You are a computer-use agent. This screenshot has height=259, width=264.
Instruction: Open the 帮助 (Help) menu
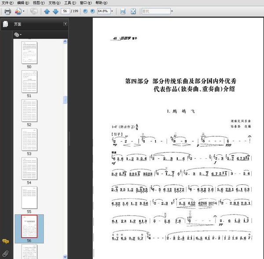pos(101,3)
